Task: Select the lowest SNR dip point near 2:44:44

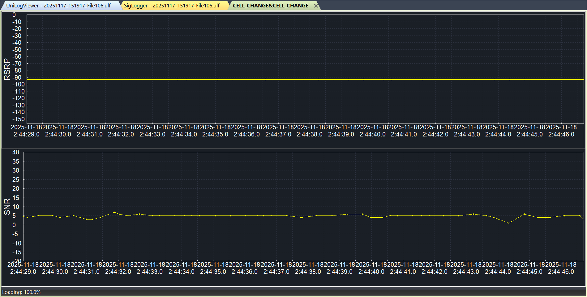Action: pos(509,223)
